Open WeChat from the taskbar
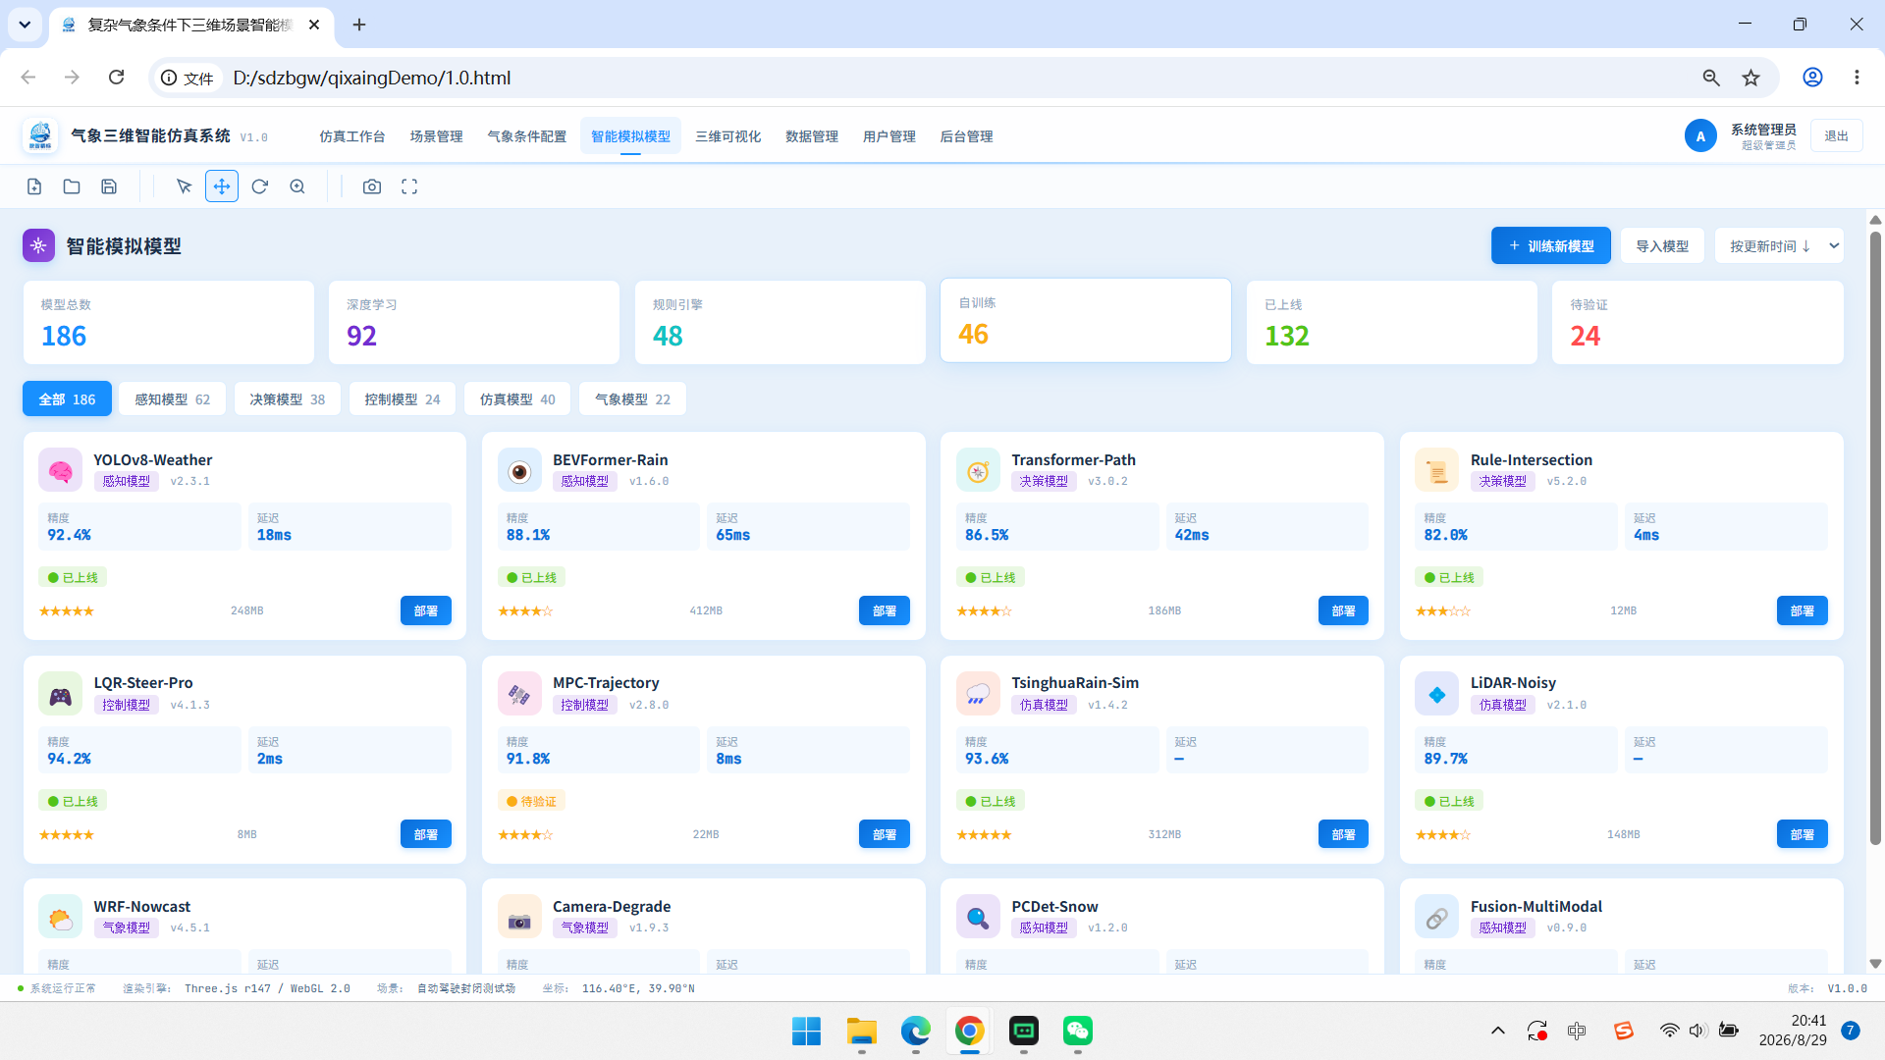Image resolution: width=1885 pixels, height=1060 pixels. pyautogui.click(x=1077, y=1031)
